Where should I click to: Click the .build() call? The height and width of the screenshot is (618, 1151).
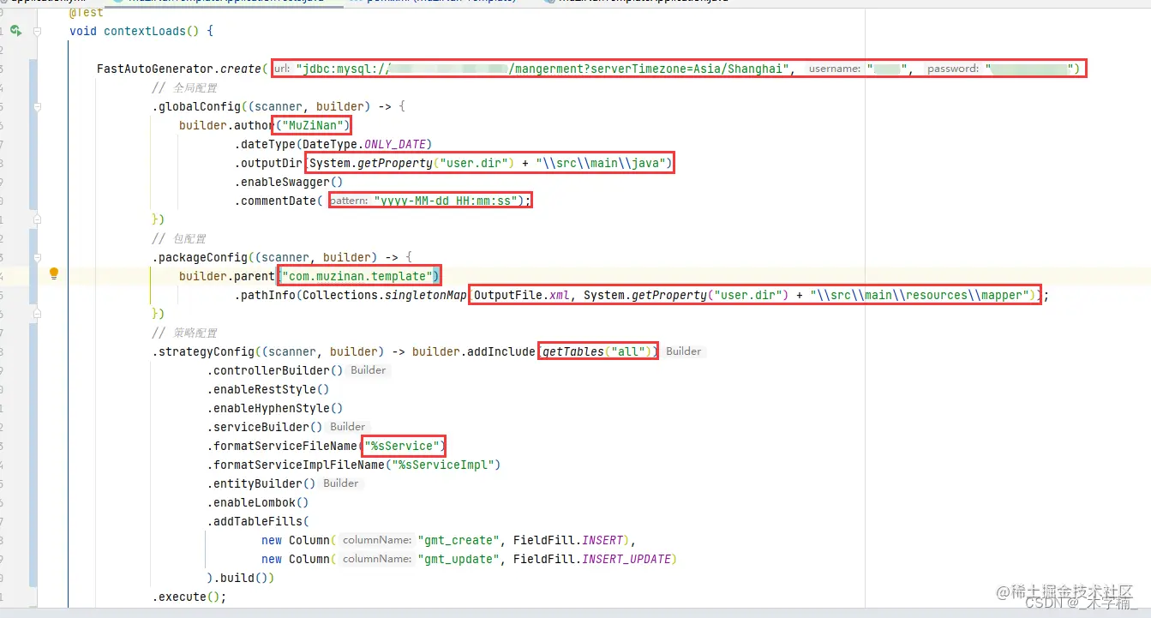click(x=240, y=578)
